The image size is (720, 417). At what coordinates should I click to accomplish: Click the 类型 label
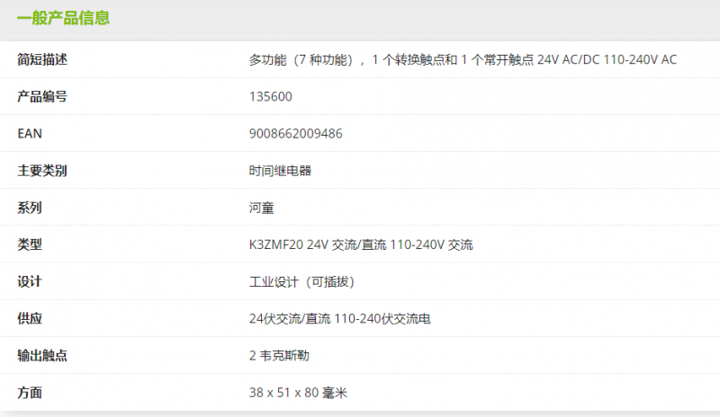coord(30,244)
